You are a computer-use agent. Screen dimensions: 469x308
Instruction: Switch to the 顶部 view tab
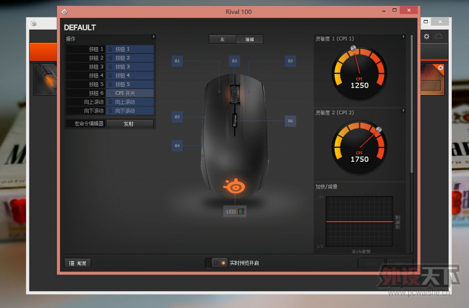point(250,39)
